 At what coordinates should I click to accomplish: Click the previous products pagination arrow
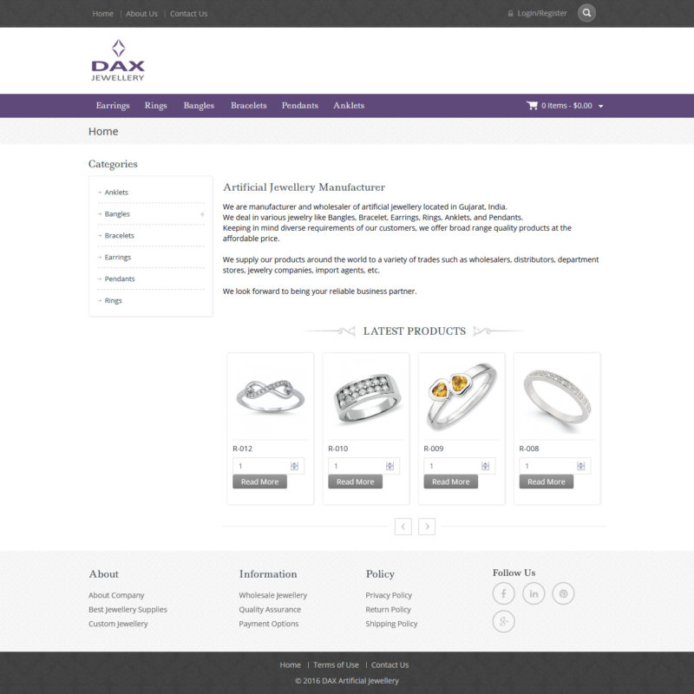tap(403, 527)
